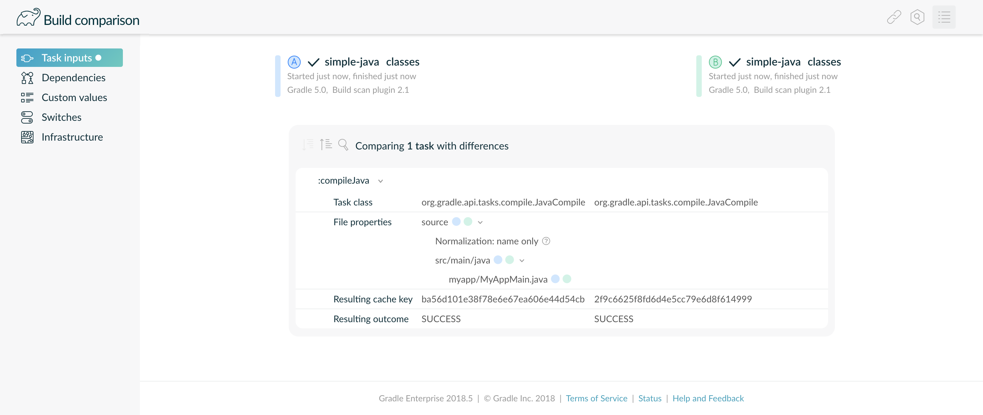This screenshot has width=983, height=415.
Task: Open Terms of Service link
Action: click(x=596, y=398)
